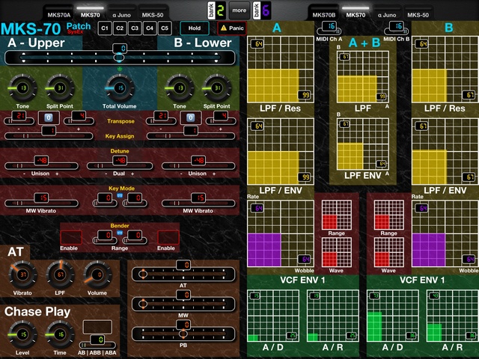
Task: Click the Upper Unison detune slider
Action: pyautogui.click(x=41, y=166)
